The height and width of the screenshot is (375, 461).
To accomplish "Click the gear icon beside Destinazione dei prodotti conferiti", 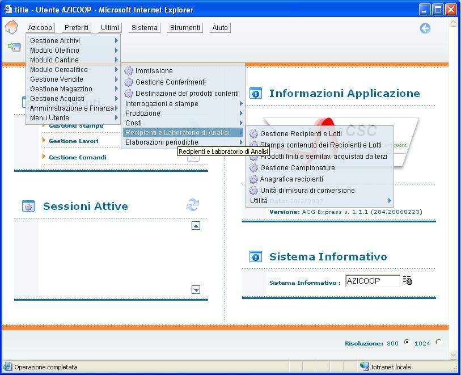I will 129,93.
